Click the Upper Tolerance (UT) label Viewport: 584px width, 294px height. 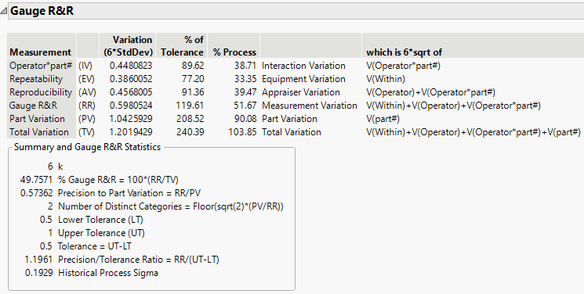click(x=101, y=233)
